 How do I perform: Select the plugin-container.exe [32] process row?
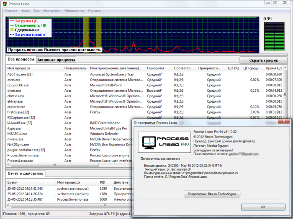click(x=69, y=150)
